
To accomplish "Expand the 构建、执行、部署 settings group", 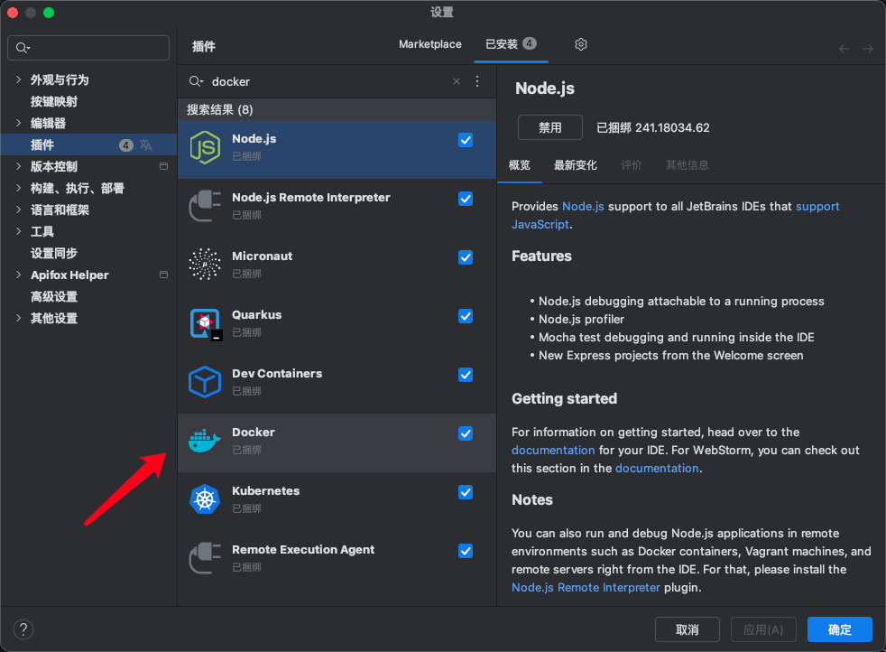I will (19, 189).
